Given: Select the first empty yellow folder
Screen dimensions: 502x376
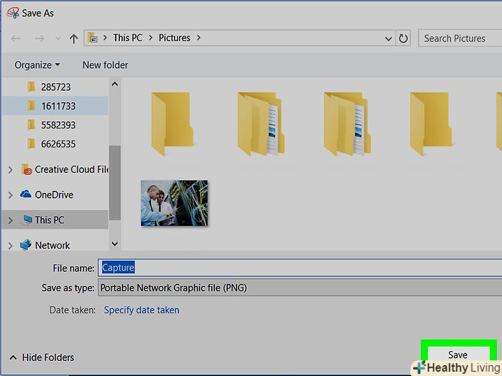Looking at the screenshot, I should (x=172, y=124).
